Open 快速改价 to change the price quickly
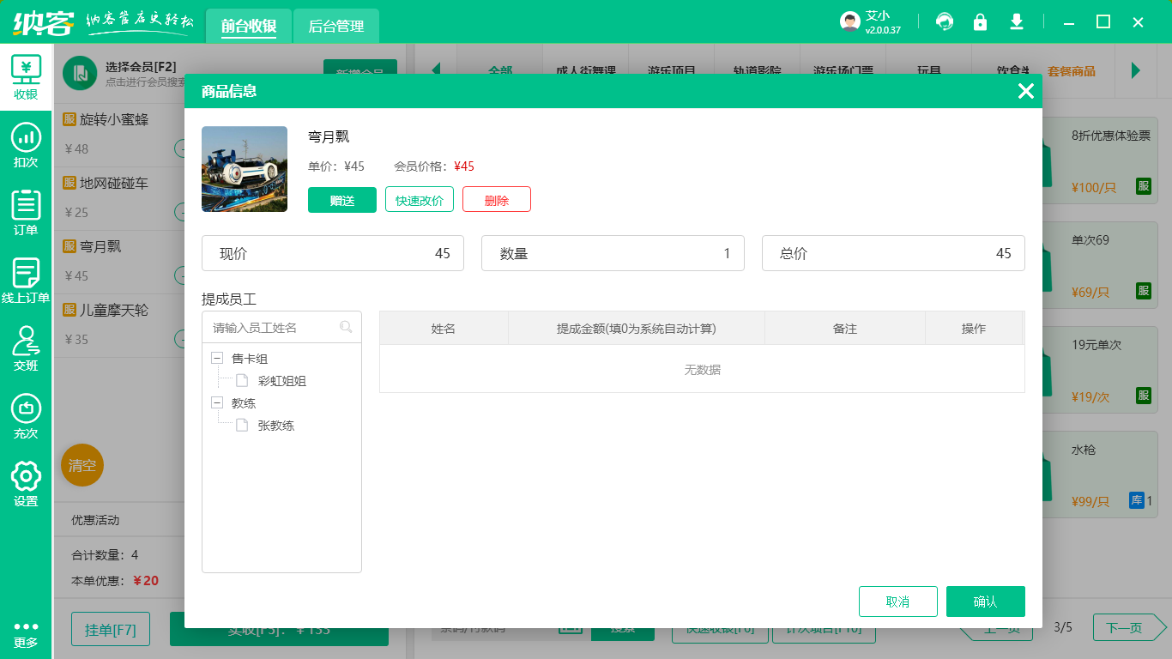The width and height of the screenshot is (1172, 659). coord(419,199)
